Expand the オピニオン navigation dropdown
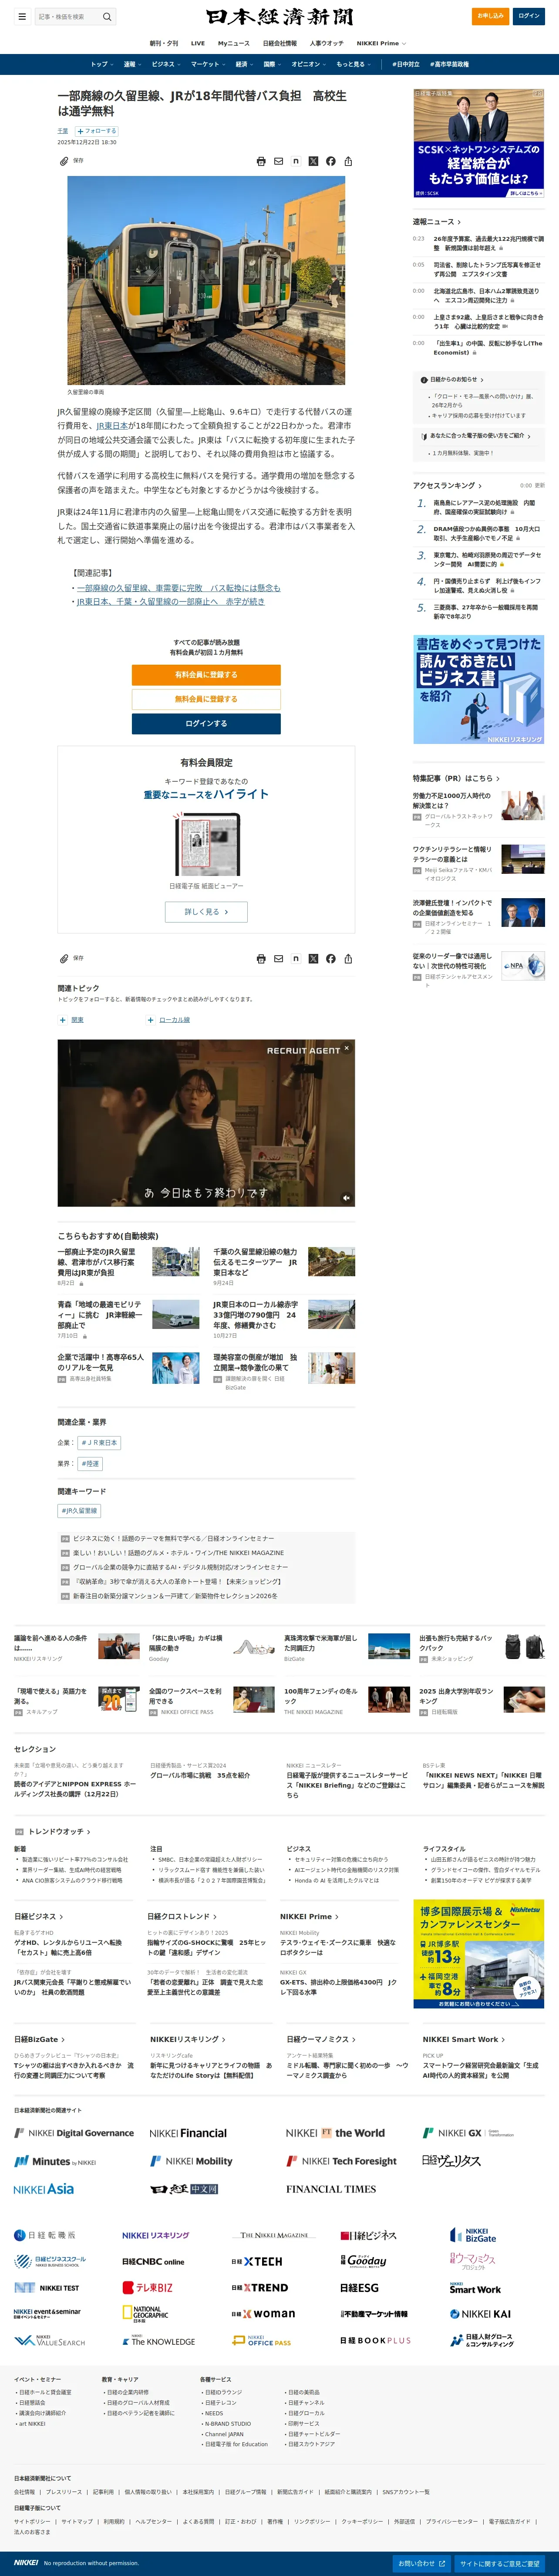Viewport: 559px width, 2576px height. click(309, 64)
